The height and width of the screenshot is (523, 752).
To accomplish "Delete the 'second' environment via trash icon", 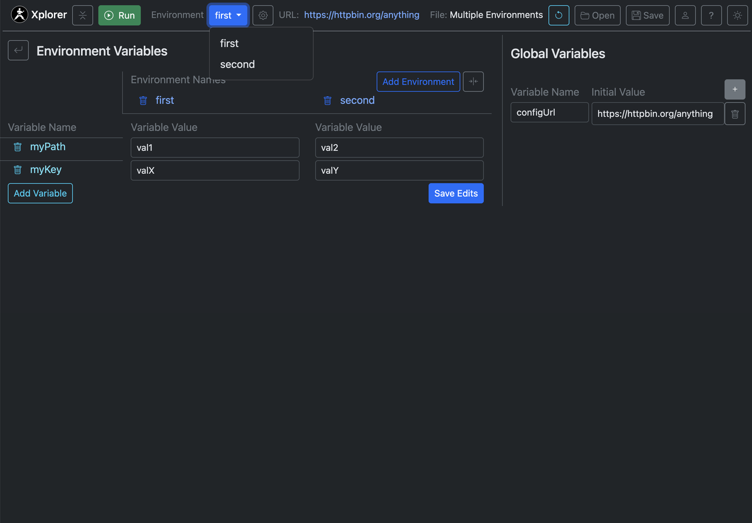I will click(328, 100).
